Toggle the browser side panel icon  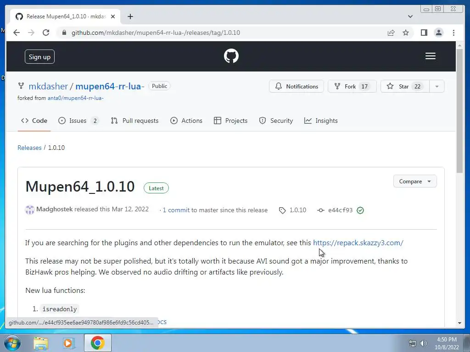424,33
